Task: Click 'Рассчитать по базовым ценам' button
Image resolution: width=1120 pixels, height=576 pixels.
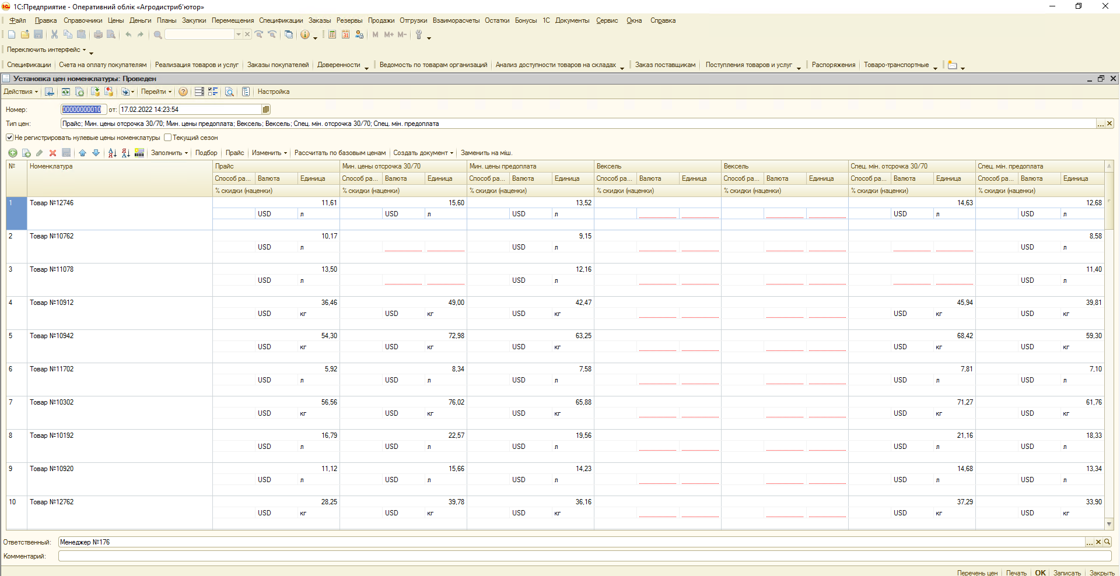Action: [x=339, y=153]
